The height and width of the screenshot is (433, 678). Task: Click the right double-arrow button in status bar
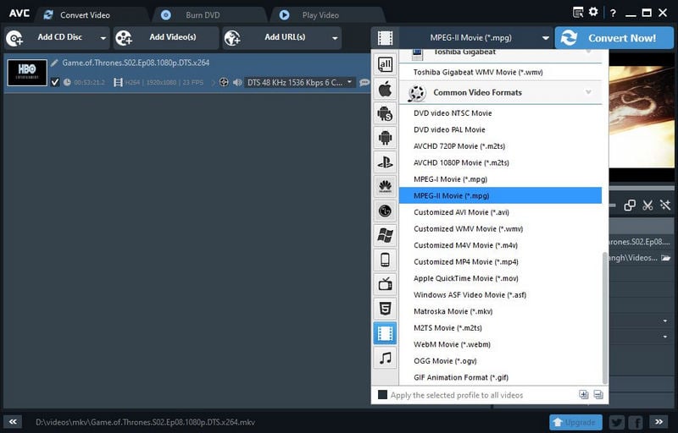(659, 422)
